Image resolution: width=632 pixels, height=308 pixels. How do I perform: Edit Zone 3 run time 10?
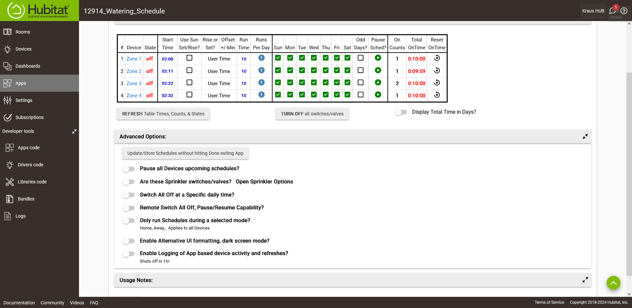click(244, 83)
